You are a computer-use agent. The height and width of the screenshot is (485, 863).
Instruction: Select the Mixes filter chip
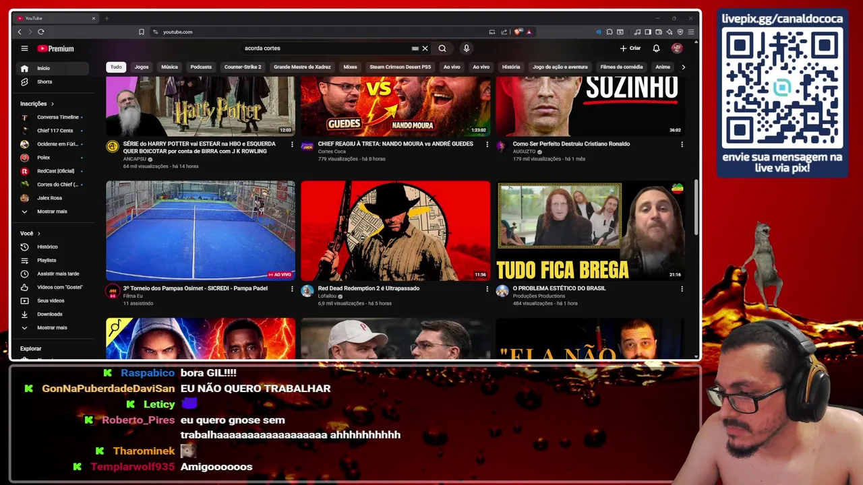point(350,67)
